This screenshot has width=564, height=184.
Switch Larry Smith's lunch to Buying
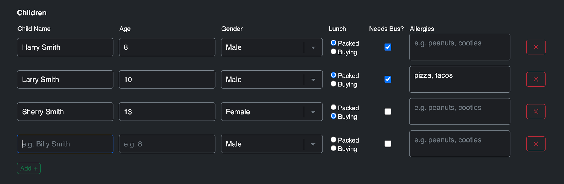[x=334, y=84]
